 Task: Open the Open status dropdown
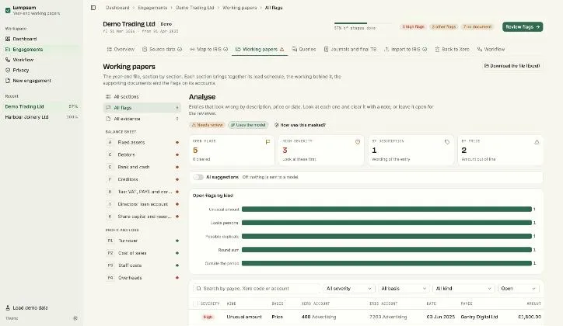[518, 289]
